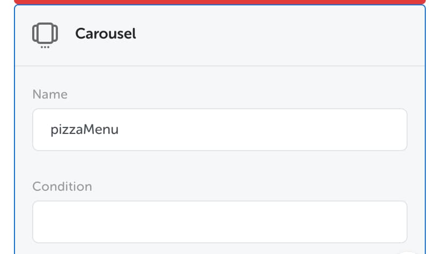Viewport: 443px width, 254px height.
Task: Click the blank area between Name and Condition
Action: click(219, 165)
